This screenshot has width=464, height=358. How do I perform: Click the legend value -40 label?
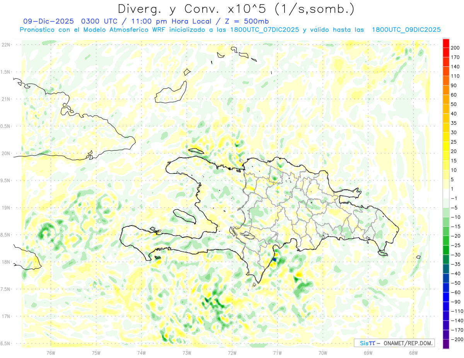pyautogui.click(x=455, y=273)
